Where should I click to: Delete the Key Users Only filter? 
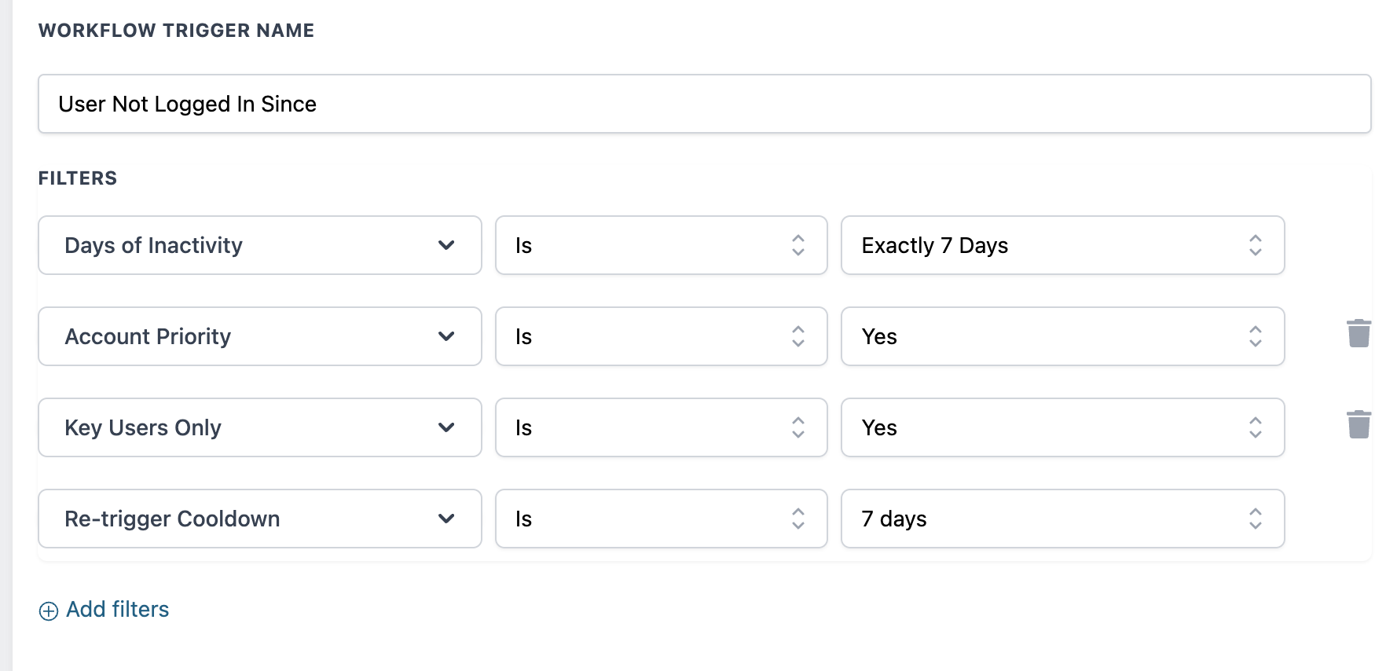point(1358,425)
